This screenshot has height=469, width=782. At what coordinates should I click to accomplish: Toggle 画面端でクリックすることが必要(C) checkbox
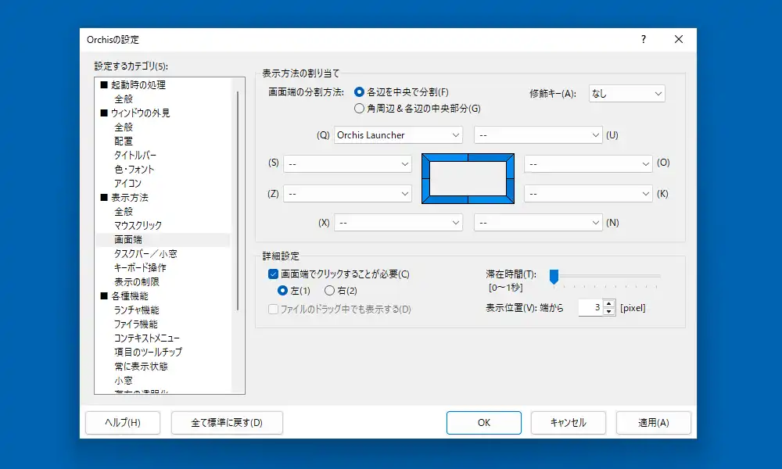(273, 274)
